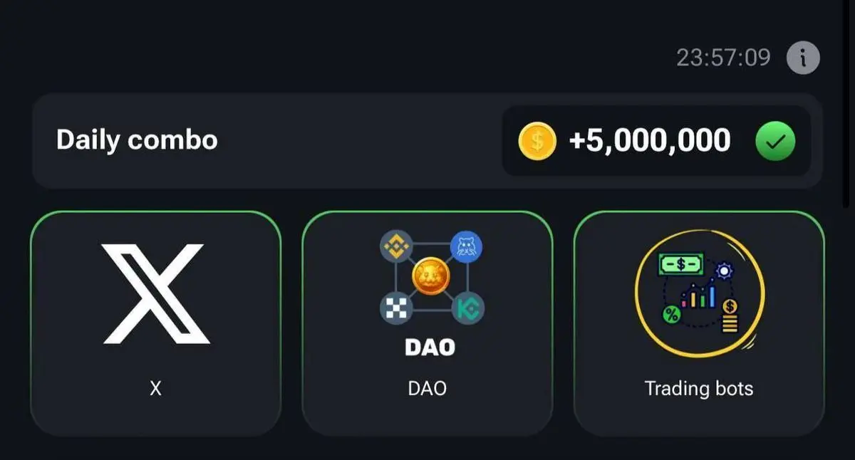Tap the green percent icon in Trading bots
855x460 pixels.
click(670, 314)
